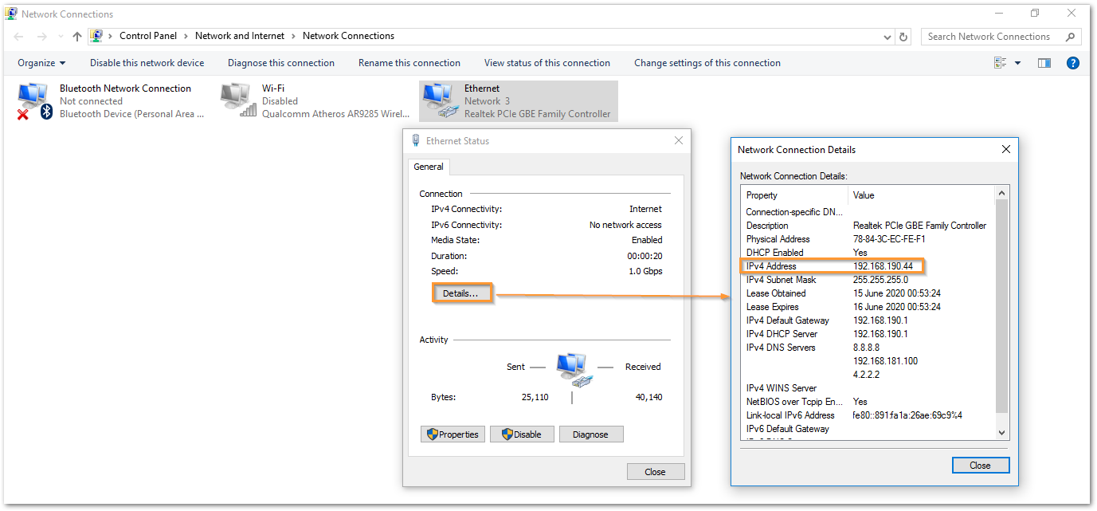Click the Up directory arrow
The image size is (1097, 511).
pos(77,37)
